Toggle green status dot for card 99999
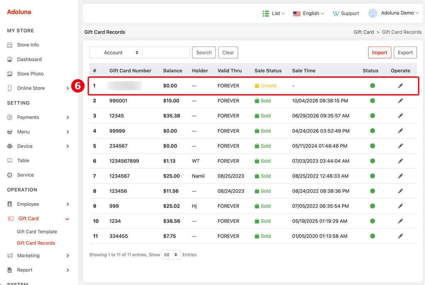 tap(372, 131)
